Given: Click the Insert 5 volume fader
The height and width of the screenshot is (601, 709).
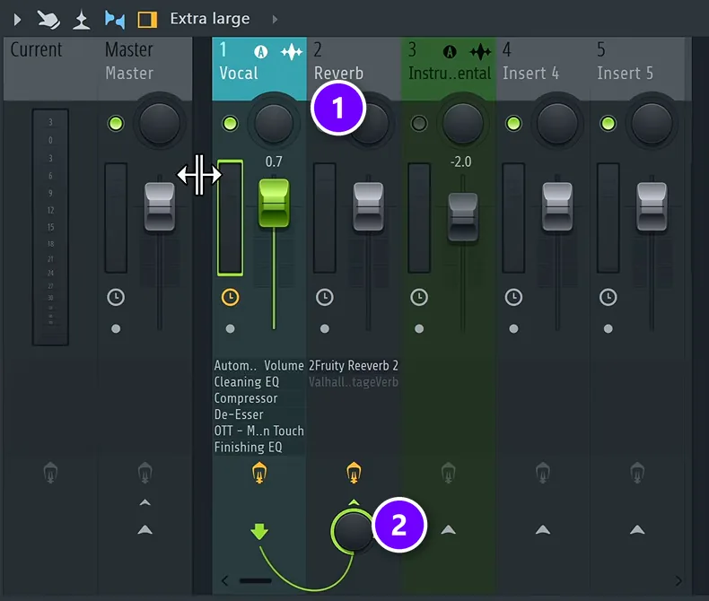Looking at the screenshot, I should (652, 206).
